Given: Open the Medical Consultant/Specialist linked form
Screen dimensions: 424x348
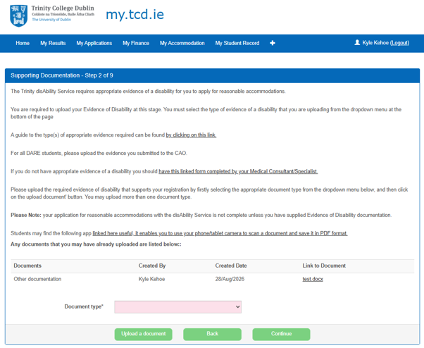Looking at the screenshot, I should pos(238,171).
